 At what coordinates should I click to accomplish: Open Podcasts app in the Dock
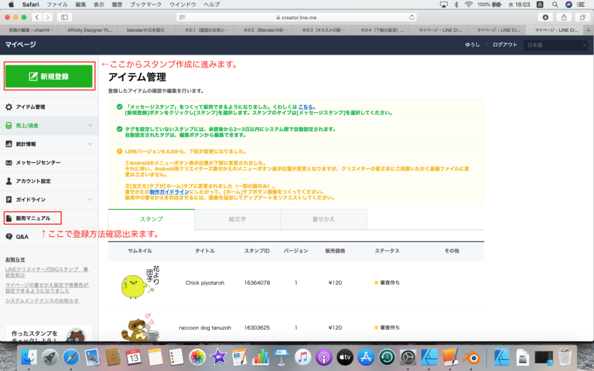click(x=324, y=357)
